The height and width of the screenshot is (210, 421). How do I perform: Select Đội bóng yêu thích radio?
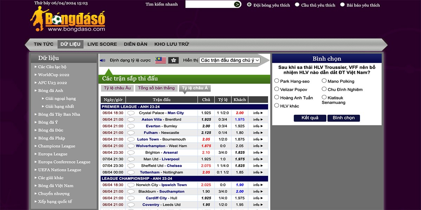point(249,5)
